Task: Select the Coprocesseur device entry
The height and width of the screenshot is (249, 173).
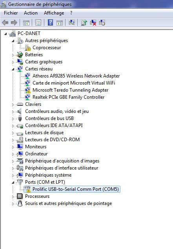Action: coord(47,48)
